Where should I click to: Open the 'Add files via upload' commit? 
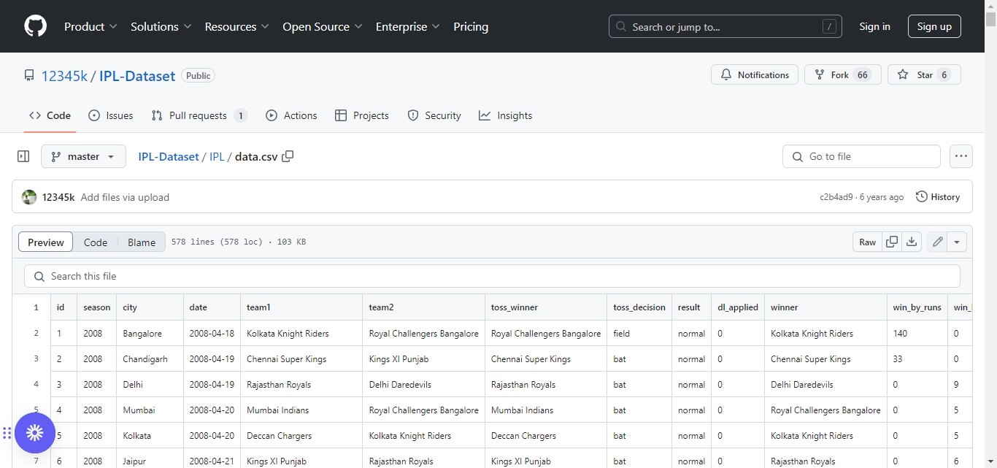[125, 197]
